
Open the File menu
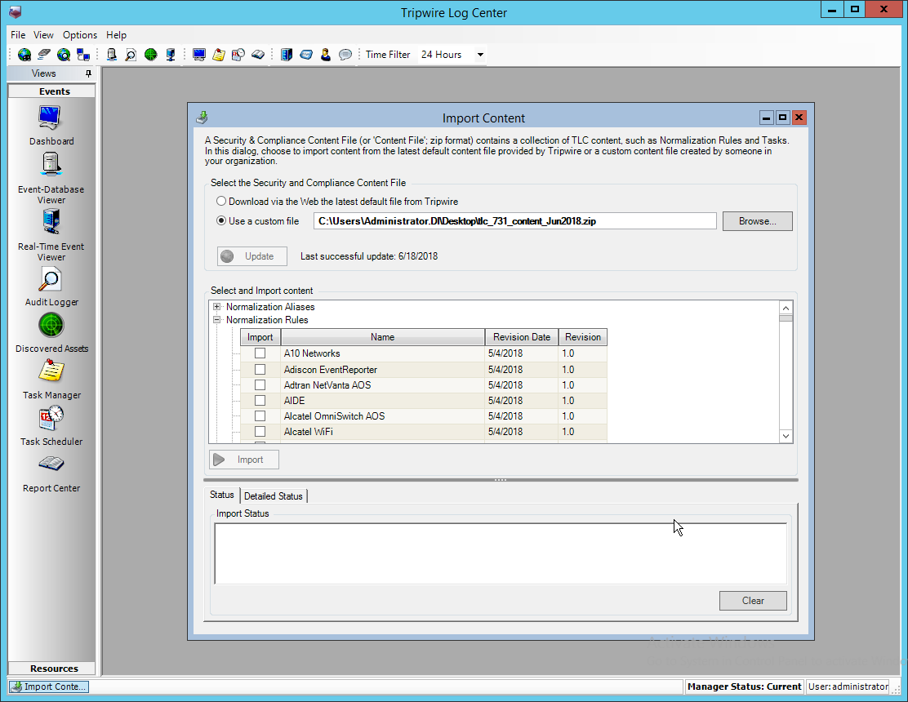[18, 35]
